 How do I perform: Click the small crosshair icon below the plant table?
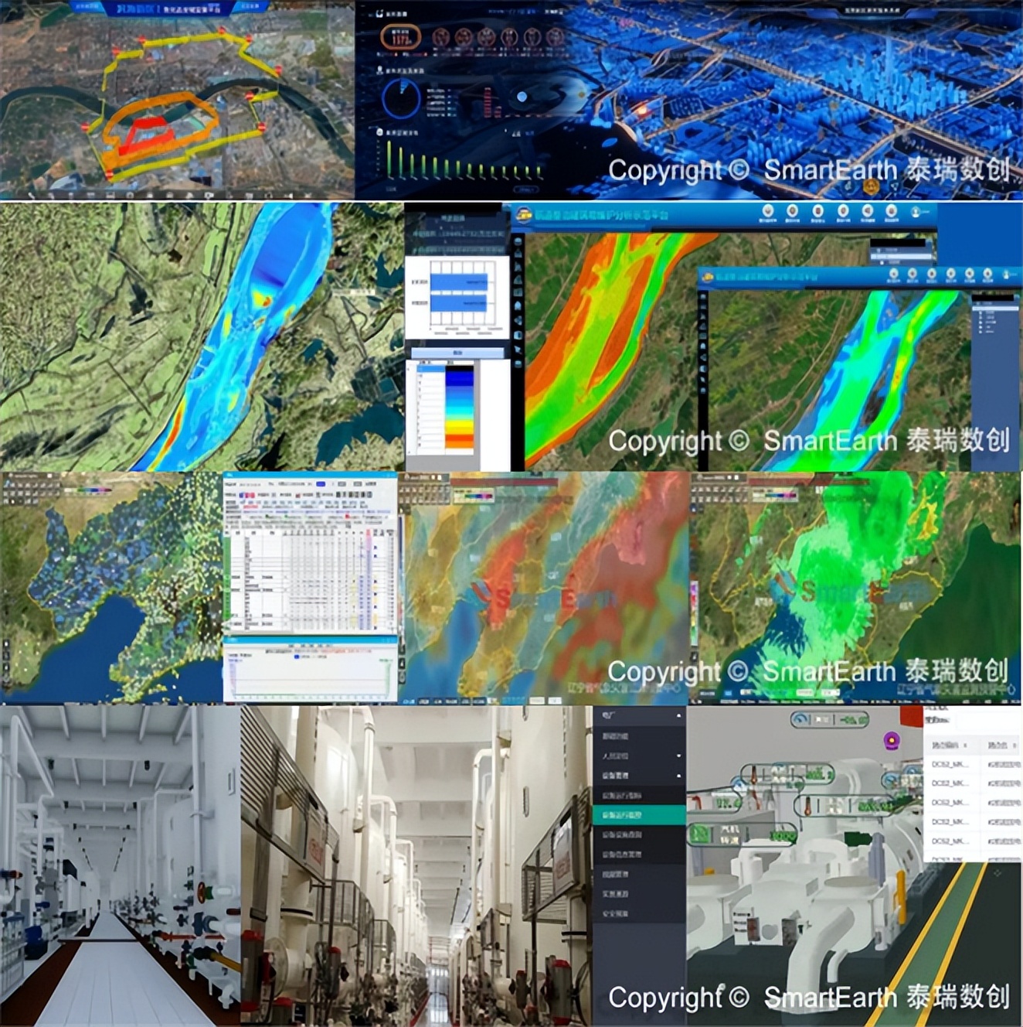[x=997, y=872]
